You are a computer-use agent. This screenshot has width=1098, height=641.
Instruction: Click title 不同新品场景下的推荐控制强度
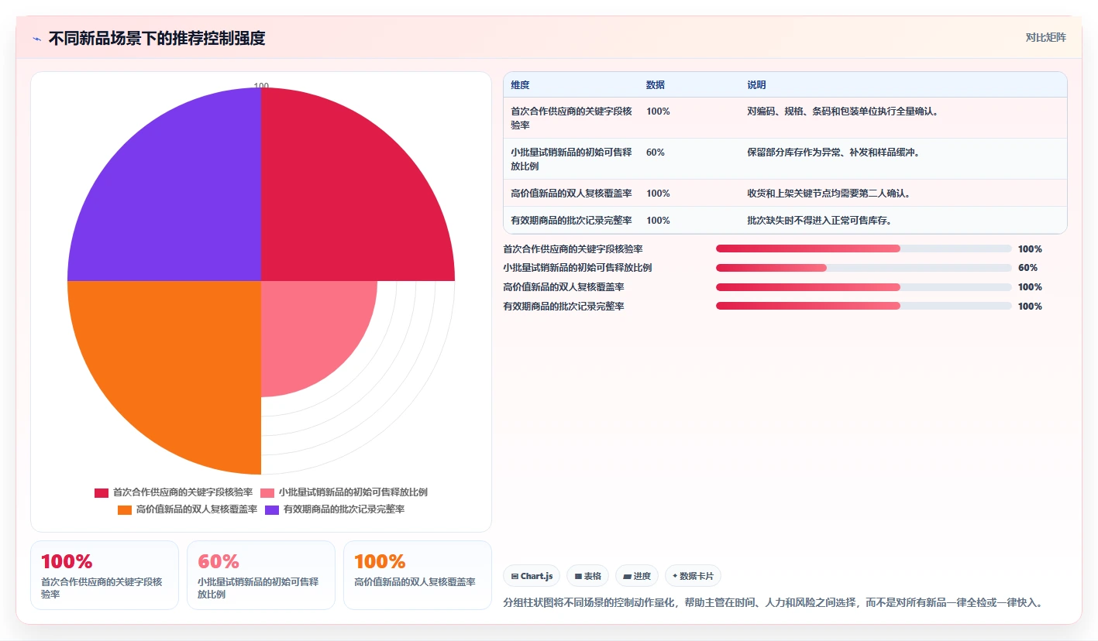(x=157, y=38)
